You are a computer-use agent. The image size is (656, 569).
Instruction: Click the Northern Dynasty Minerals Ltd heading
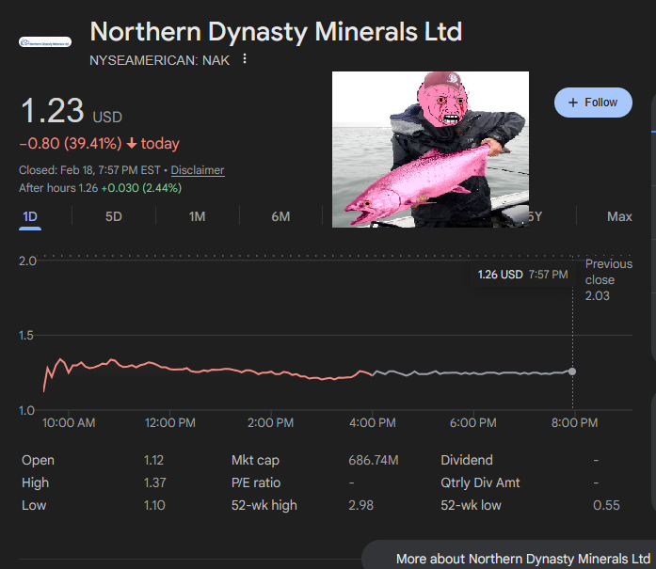pos(276,32)
